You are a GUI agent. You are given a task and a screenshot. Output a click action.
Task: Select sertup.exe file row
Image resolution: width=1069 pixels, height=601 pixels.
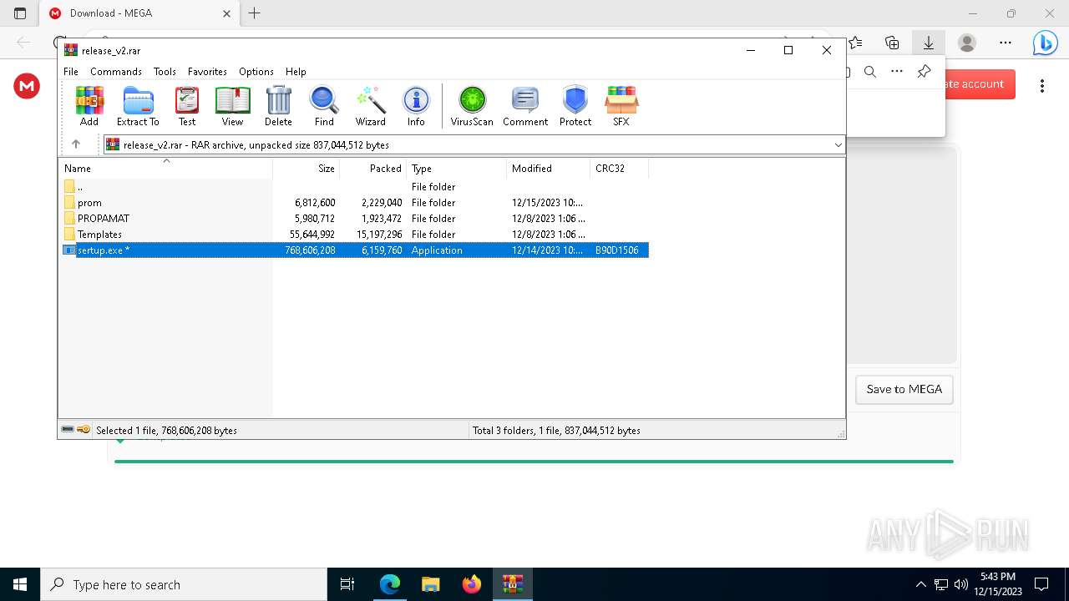tap(355, 250)
